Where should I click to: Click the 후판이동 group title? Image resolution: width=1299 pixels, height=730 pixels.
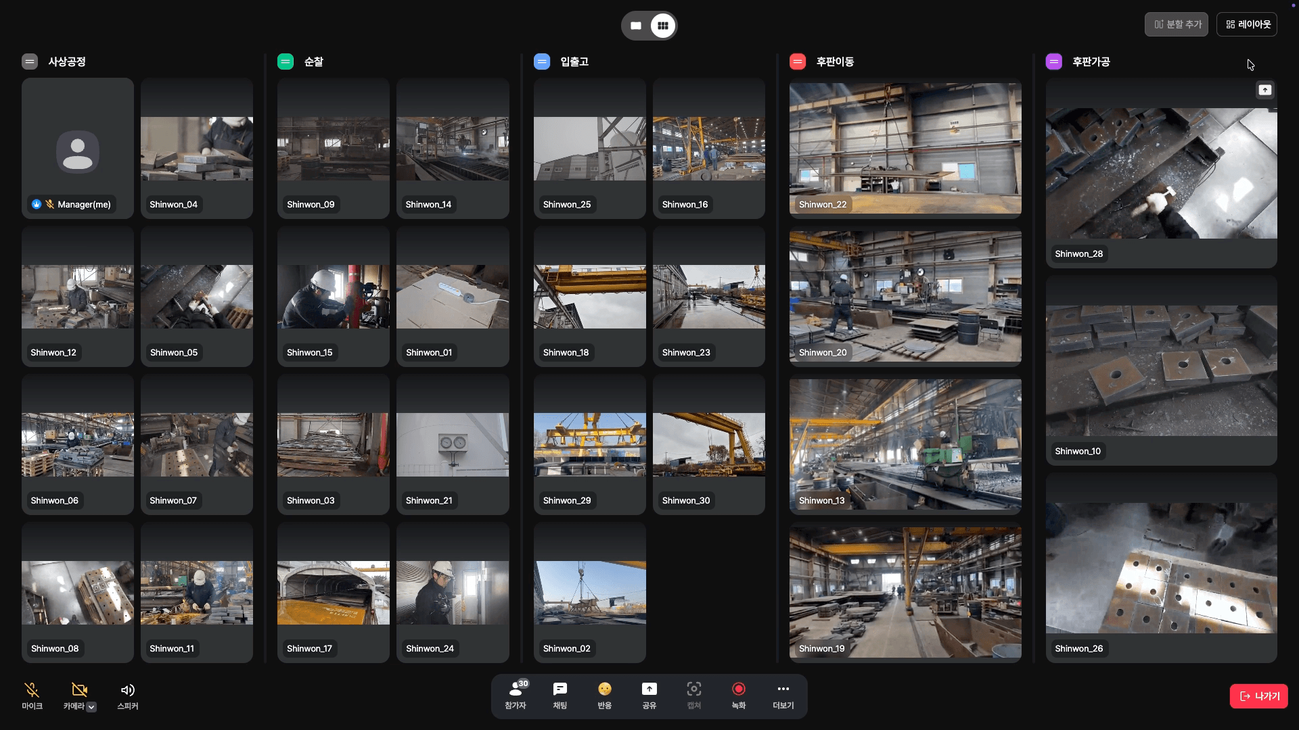pyautogui.click(x=835, y=62)
